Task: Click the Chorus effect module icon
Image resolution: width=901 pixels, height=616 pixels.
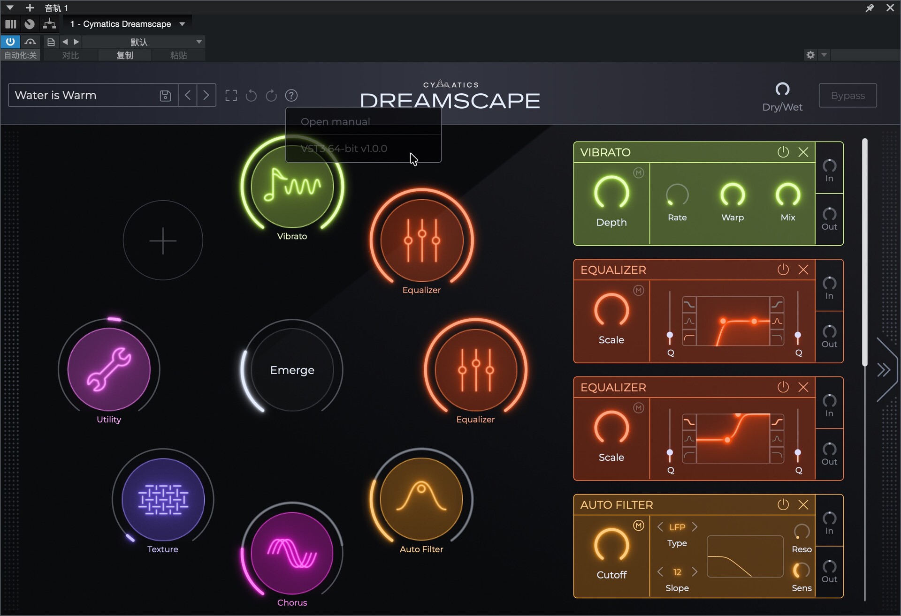Action: coord(292,553)
